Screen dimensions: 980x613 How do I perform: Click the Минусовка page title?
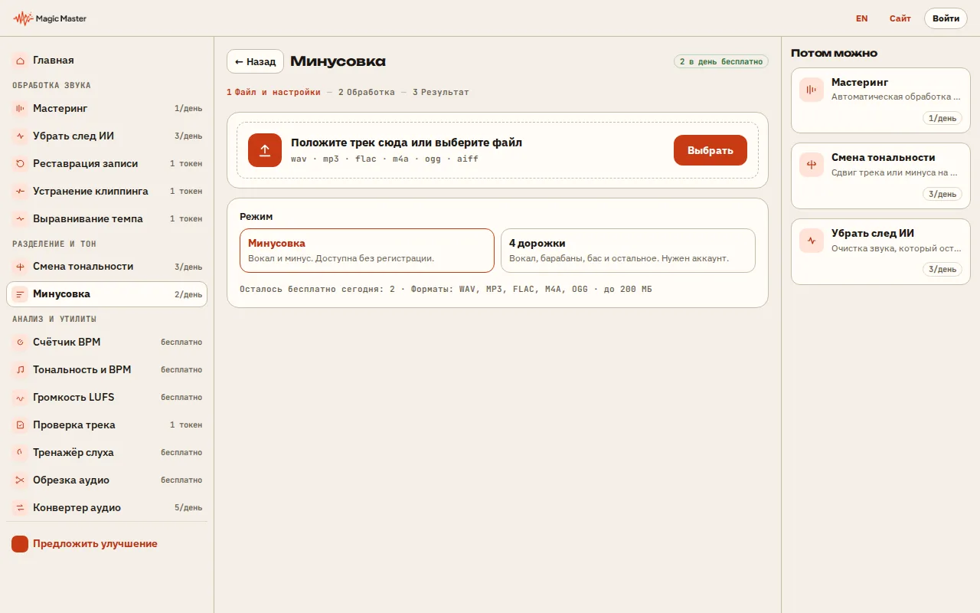click(338, 61)
